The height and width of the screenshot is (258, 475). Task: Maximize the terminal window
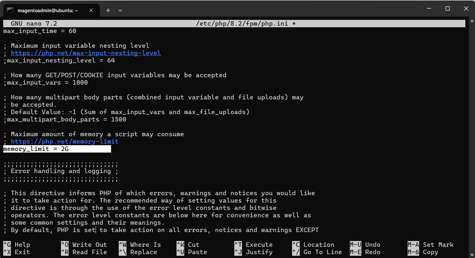447,9
